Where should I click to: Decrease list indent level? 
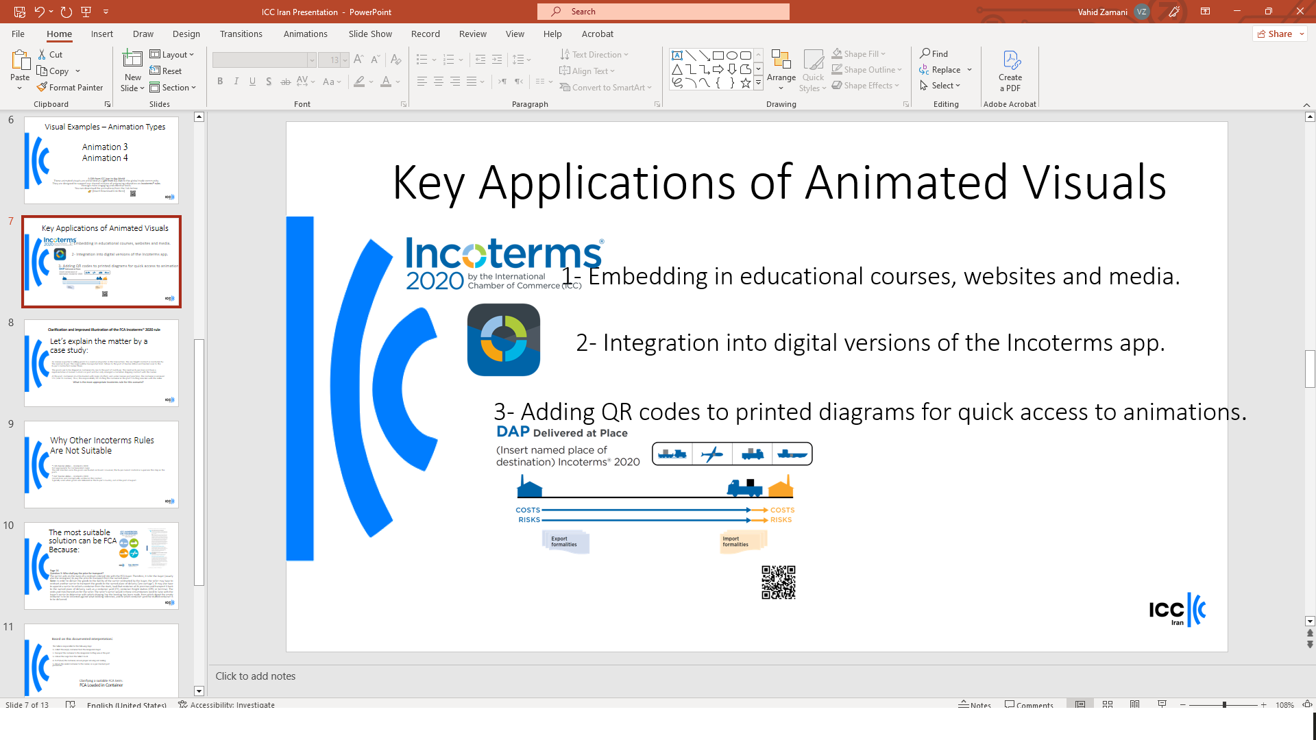[480, 60]
